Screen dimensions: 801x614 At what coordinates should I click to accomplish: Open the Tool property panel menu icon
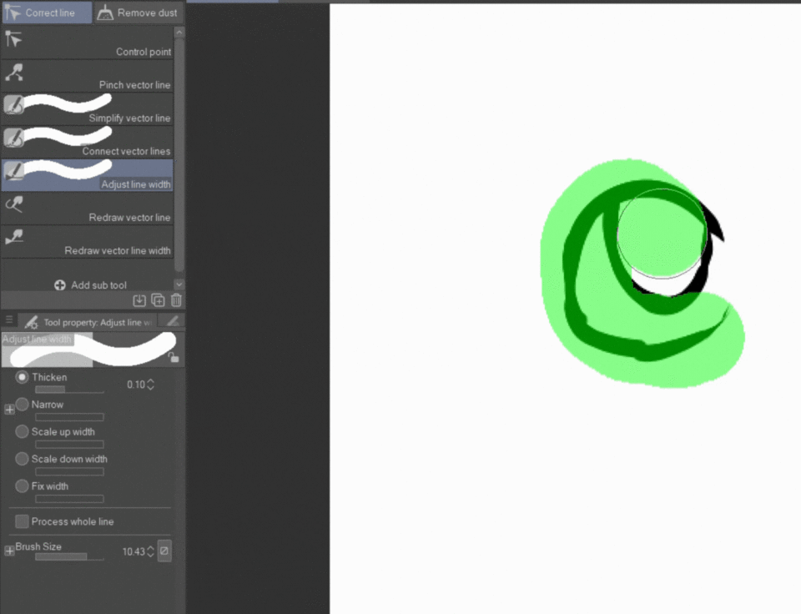point(9,320)
